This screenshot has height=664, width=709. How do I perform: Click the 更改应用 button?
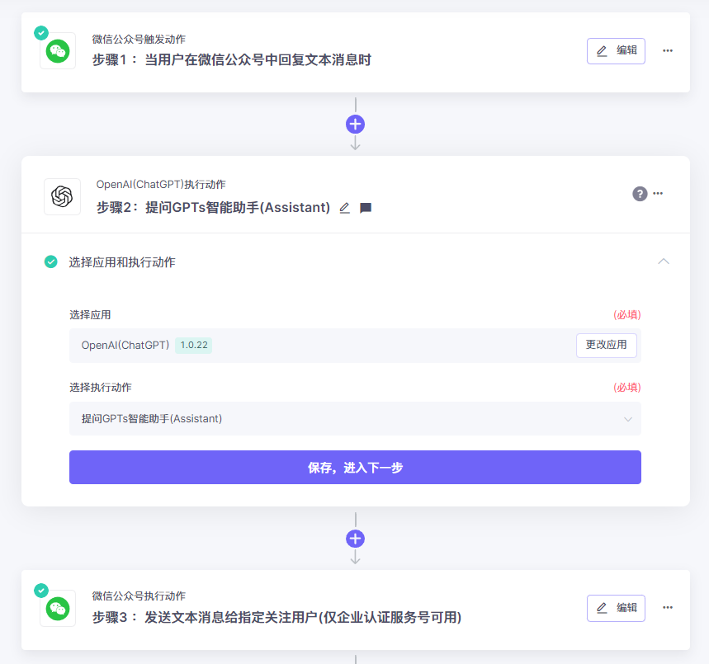coord(607,346)
